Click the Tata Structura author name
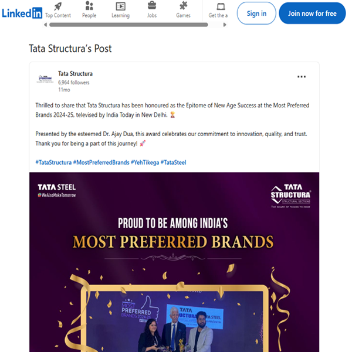Screen dimensions: 352x352 (75, 74)
